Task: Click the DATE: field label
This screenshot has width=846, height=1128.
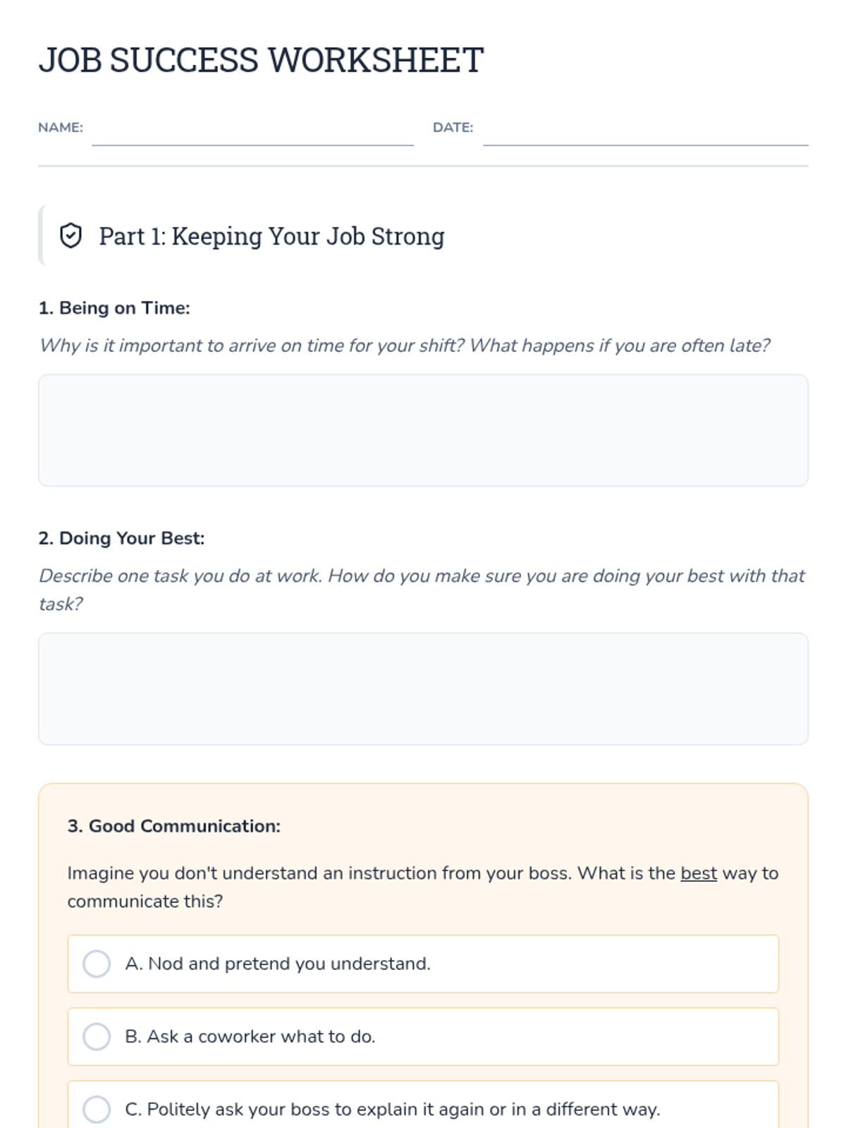Action: click(453, 128)
